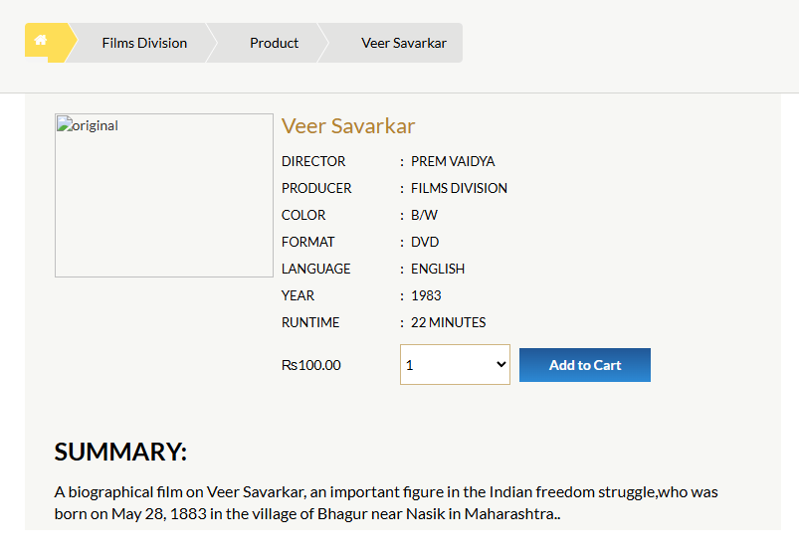Click the biographical film summary paragraph

coord(386,502)
